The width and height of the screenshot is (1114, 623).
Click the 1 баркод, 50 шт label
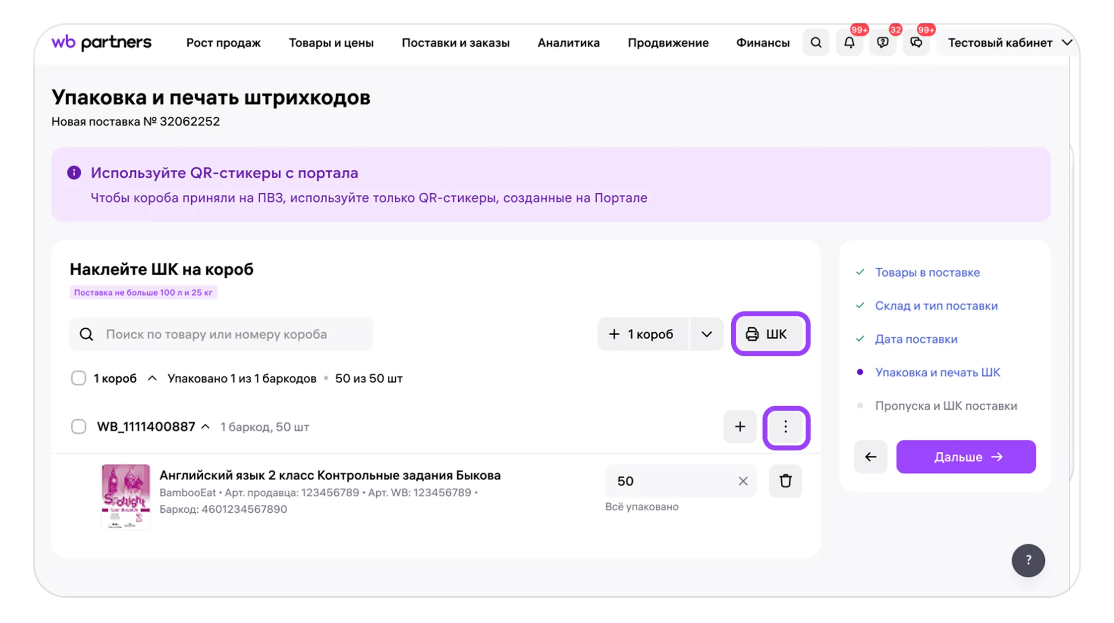(x=265, y=427)
